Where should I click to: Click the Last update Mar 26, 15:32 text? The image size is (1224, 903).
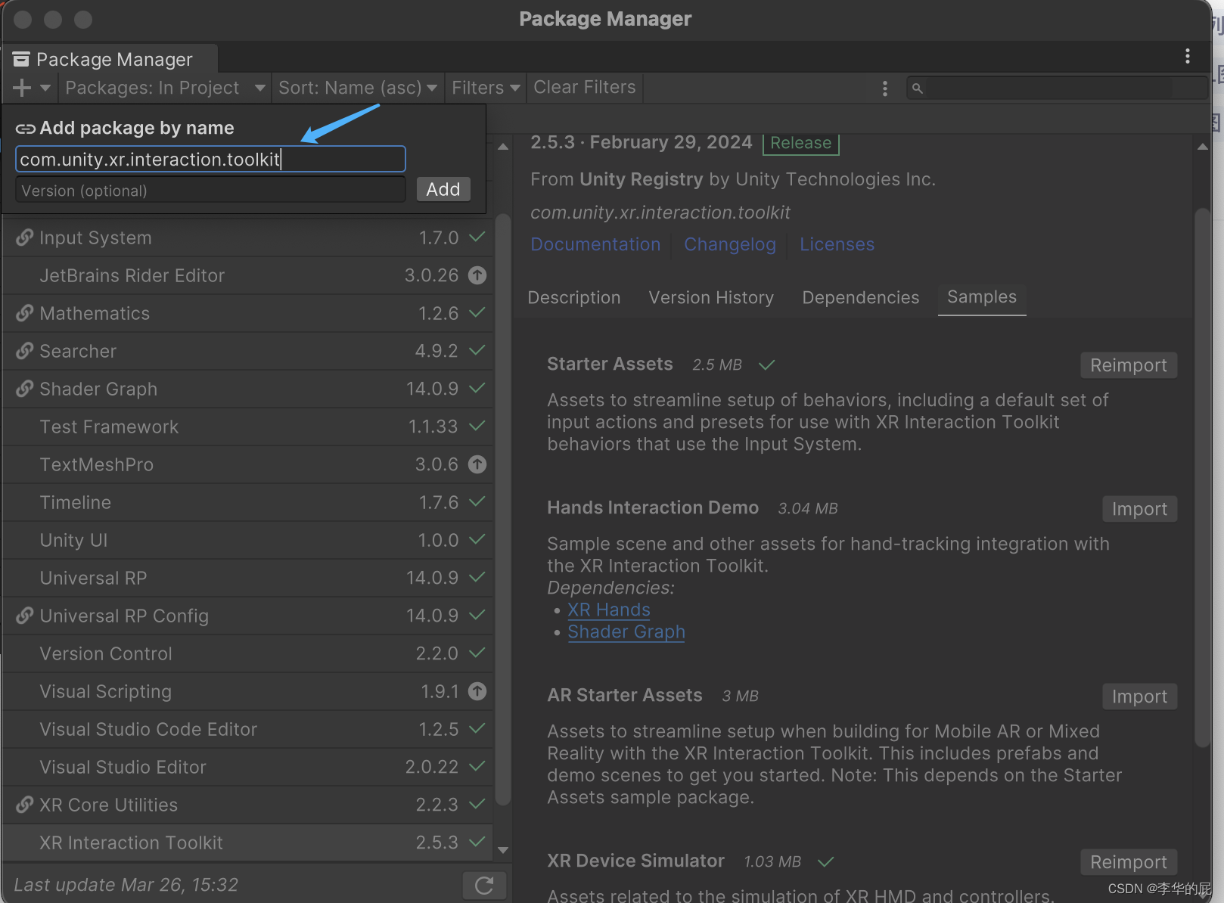coord(126,885)
